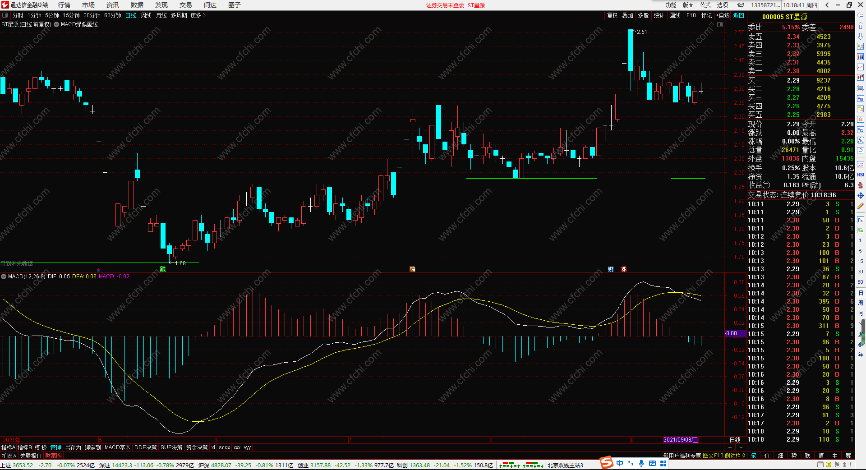Viewport: 866px width, 470px height.
Task: Open the 画线 drawing option in chart toolbar
Action: pyautogui.click(x=675, y=15)
